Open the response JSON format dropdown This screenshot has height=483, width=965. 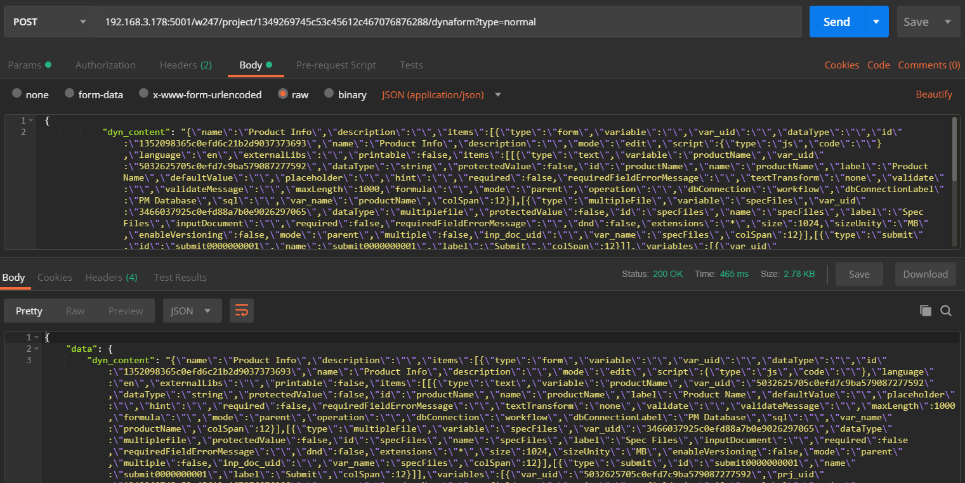(x=192, y=311)
